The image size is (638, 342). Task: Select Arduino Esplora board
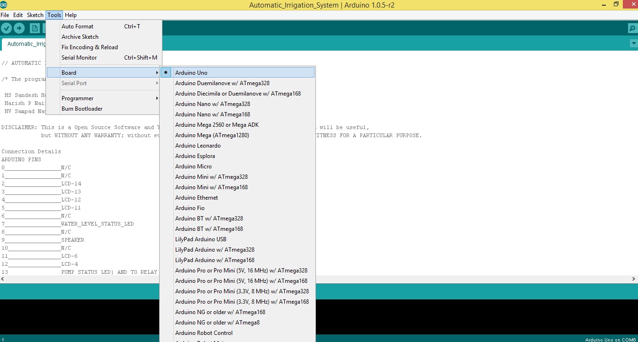coord(237,156)
